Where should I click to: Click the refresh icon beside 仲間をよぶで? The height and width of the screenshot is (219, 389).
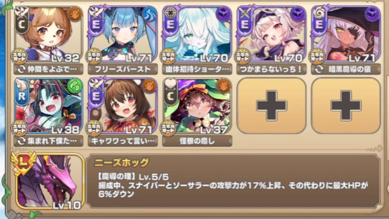point(21,69)
